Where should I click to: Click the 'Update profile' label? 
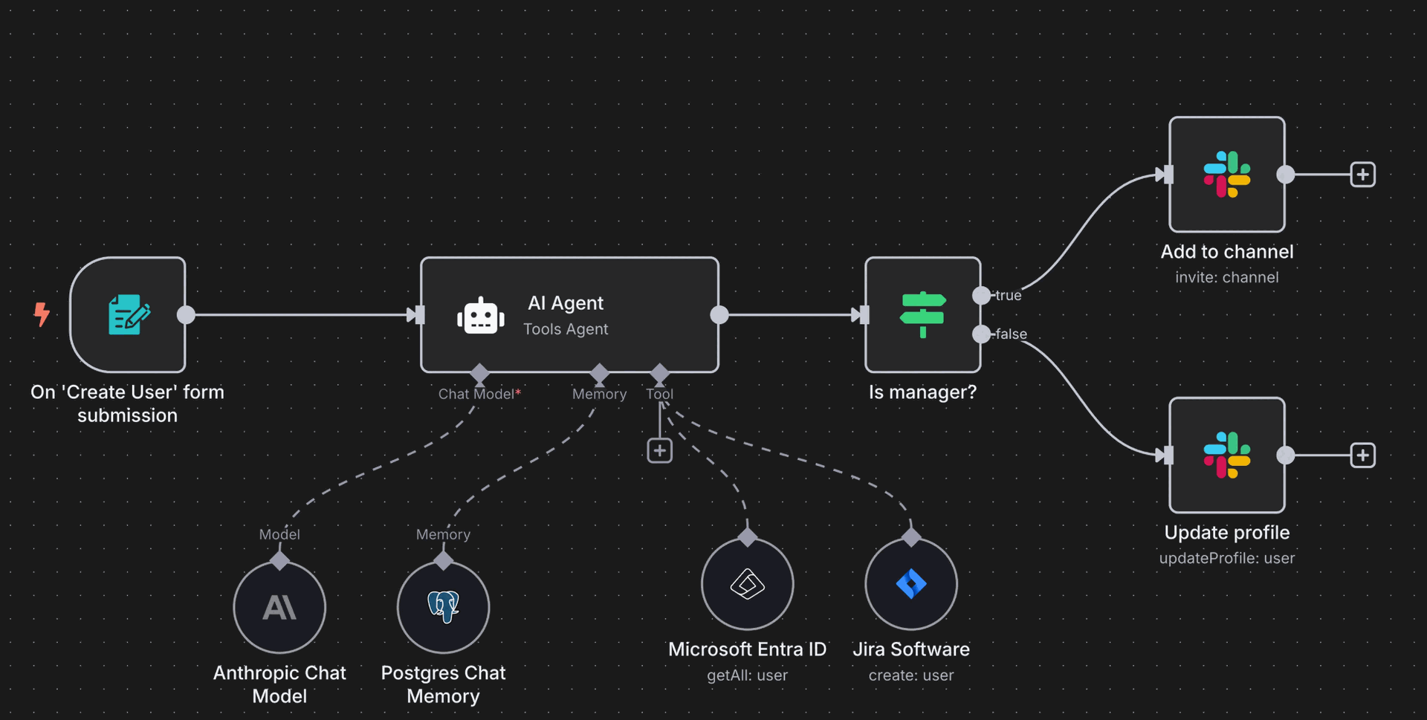coord(1227,533)
